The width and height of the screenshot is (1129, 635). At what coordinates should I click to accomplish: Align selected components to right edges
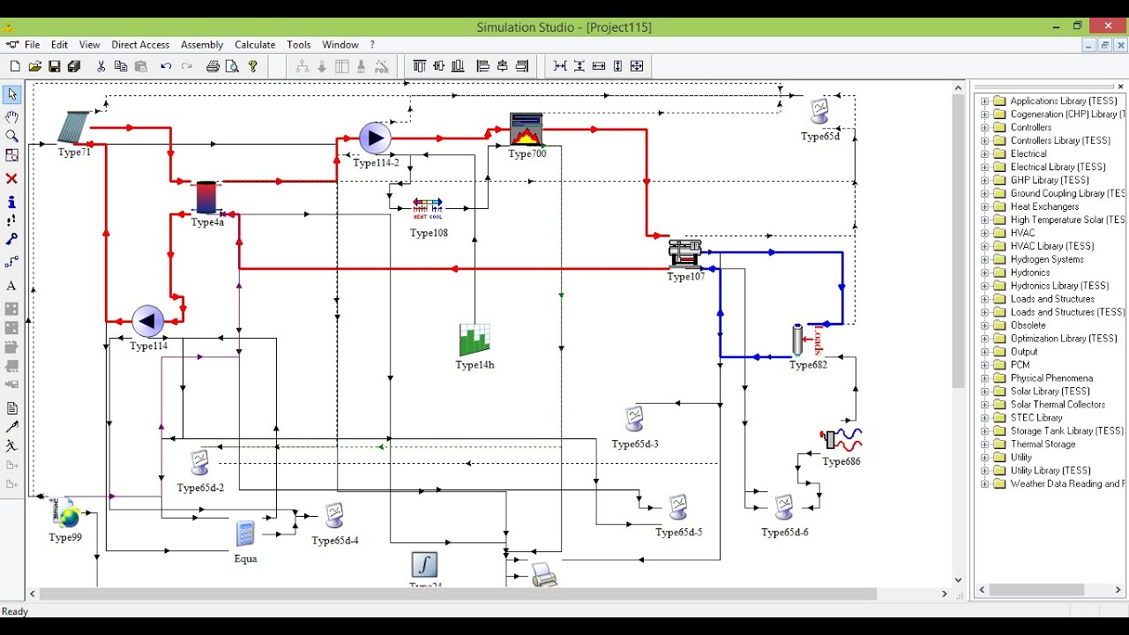coord(521,66)
